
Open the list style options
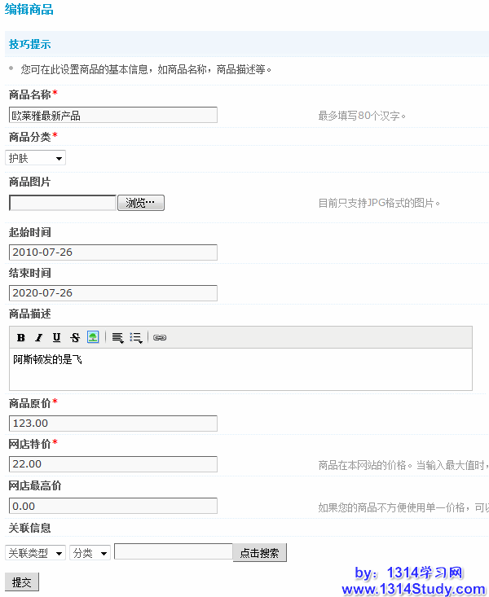click(136, 337)
